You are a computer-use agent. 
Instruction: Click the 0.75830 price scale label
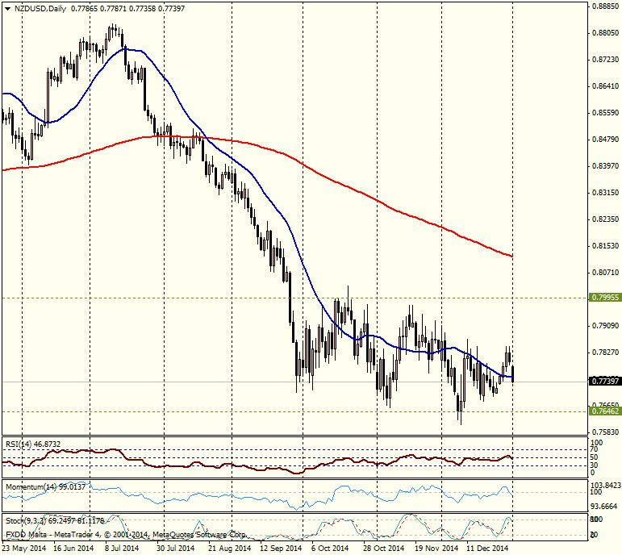pyautogui.click(x=604, y=432)
